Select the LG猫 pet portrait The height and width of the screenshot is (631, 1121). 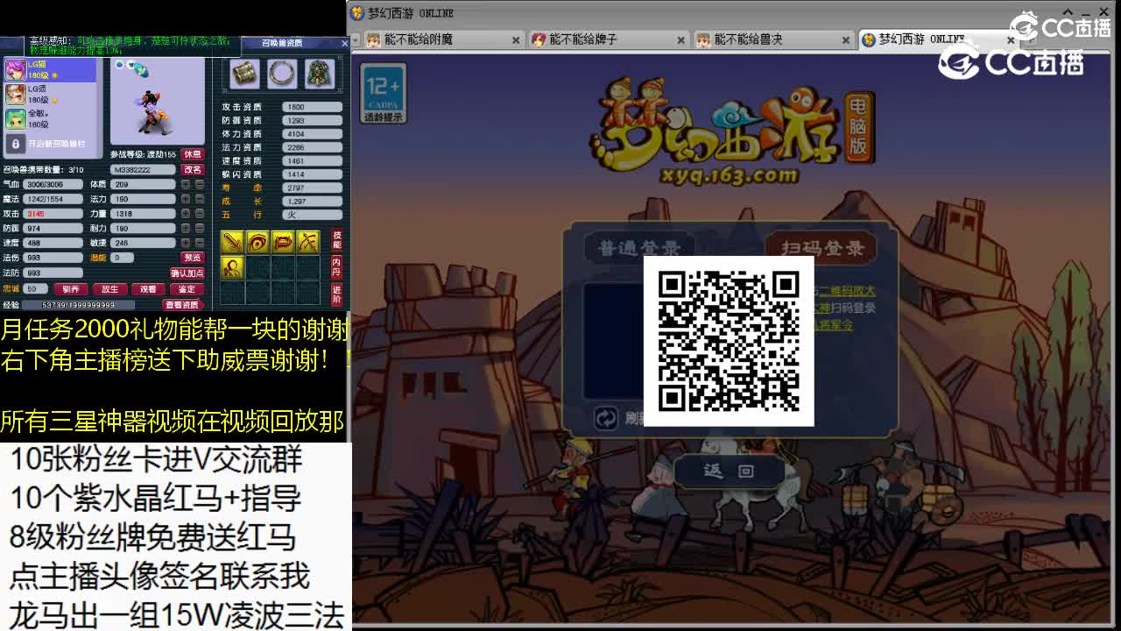(15, 70)
